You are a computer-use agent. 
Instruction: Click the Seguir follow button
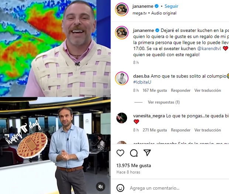171,6
